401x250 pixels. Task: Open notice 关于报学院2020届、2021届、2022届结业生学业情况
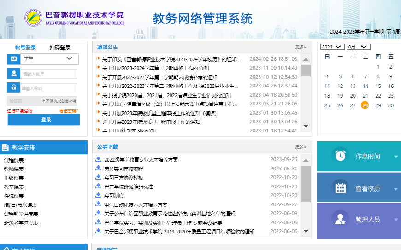[x=166, y=95]
